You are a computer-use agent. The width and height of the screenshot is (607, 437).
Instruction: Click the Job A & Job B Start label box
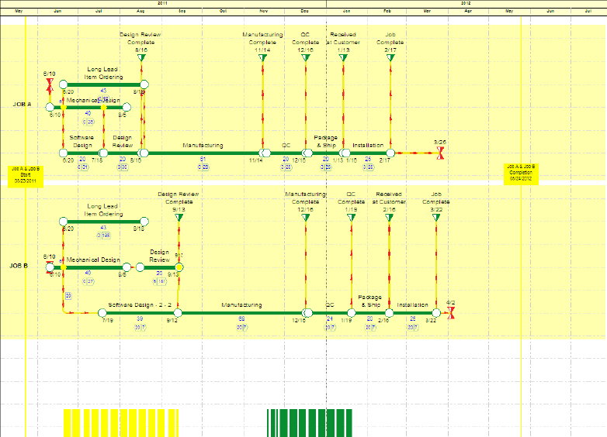click(x=26, y=175)
